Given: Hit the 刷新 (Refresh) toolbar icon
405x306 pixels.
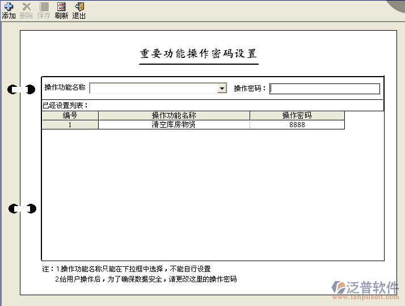Looking at the screenshot, I should pyautogui.click(x=61, y=7).
